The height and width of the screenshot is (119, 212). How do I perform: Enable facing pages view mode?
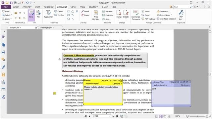tap(165, 116)
